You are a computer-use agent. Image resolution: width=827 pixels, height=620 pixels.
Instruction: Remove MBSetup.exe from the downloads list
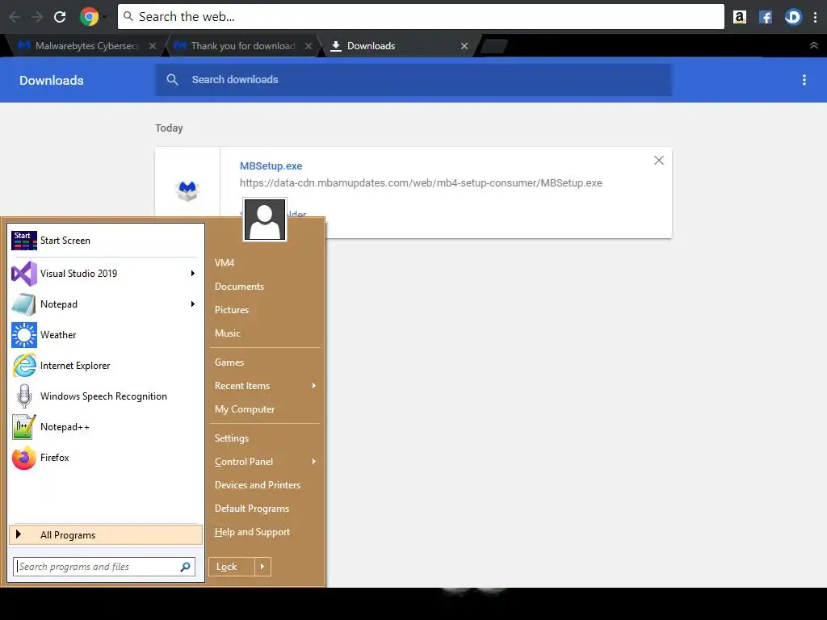tap(659, 161)
